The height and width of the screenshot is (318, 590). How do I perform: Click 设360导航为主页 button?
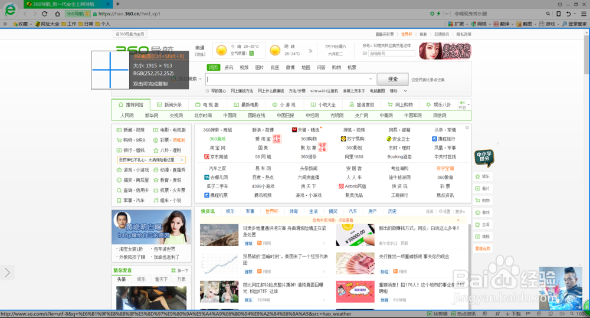130,34
